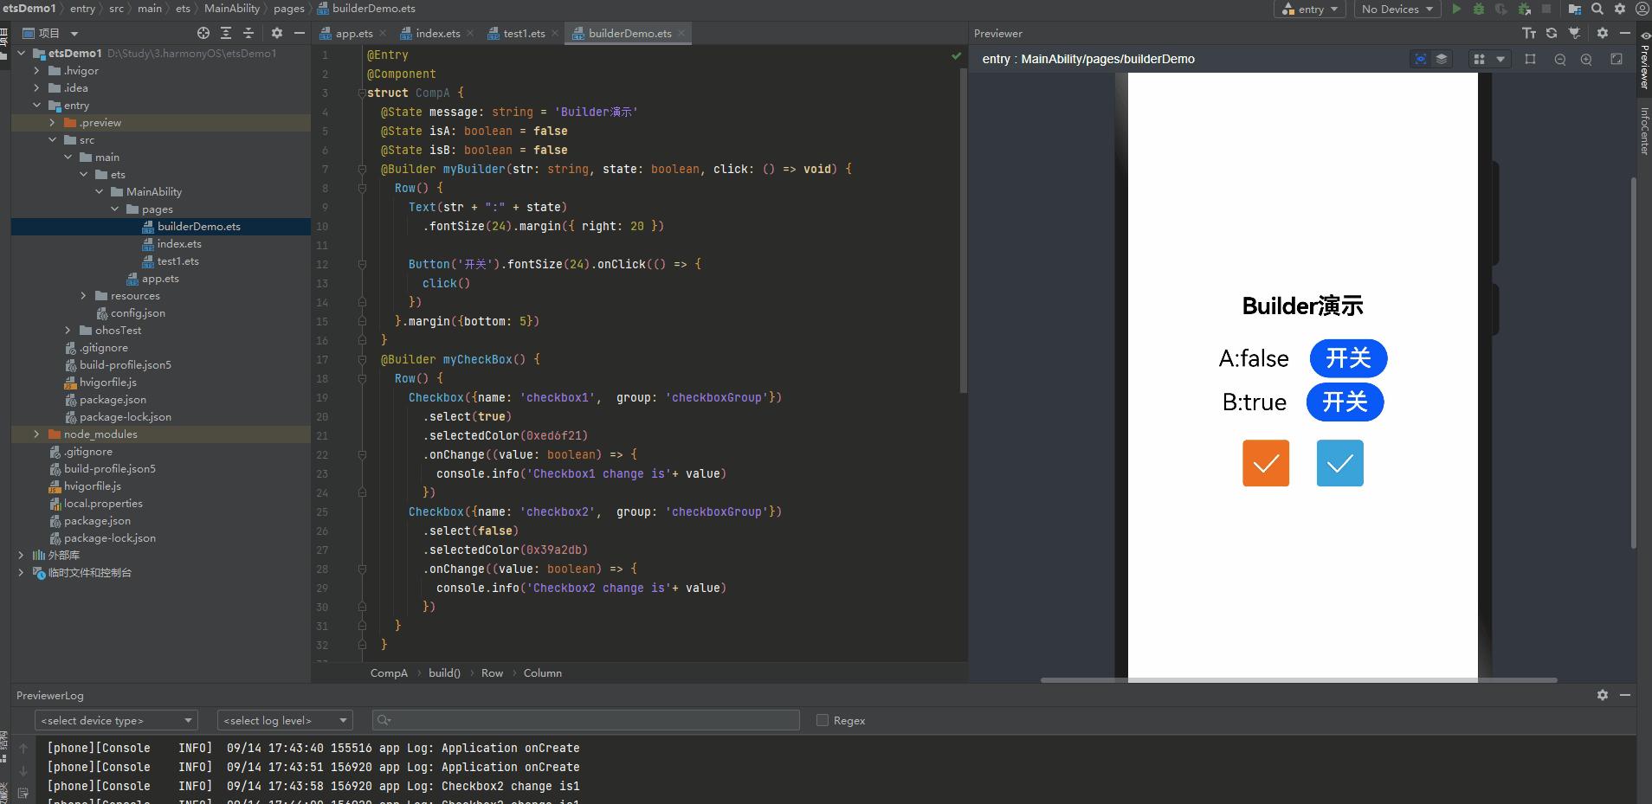Collapse all project tree nodes
1652x804 pixels.
pos(248,33)
